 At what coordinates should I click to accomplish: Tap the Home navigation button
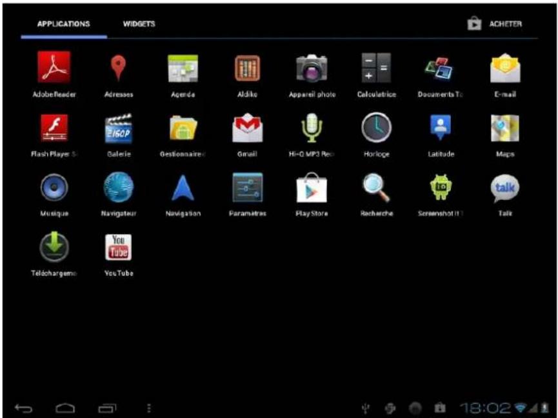pyautogui.click(x=65, y=408)
